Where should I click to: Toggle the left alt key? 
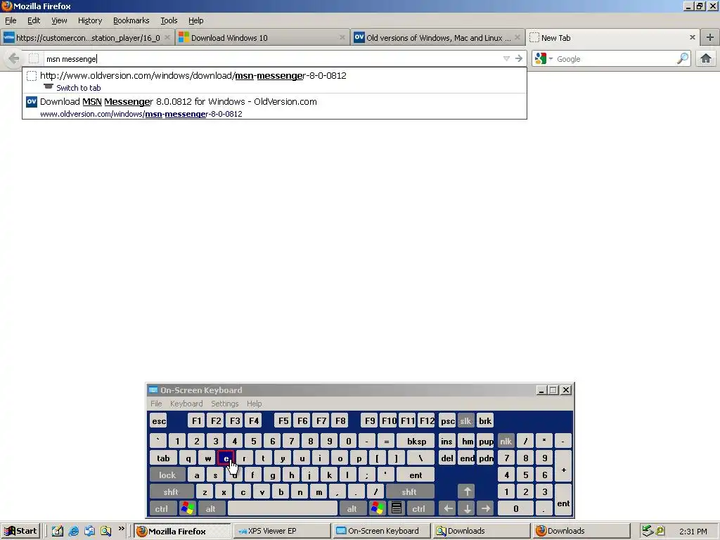211,509
